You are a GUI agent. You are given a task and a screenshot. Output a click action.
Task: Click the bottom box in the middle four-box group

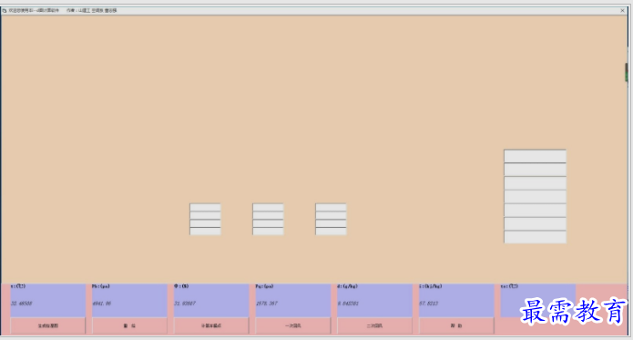click(x=268, y=232)
